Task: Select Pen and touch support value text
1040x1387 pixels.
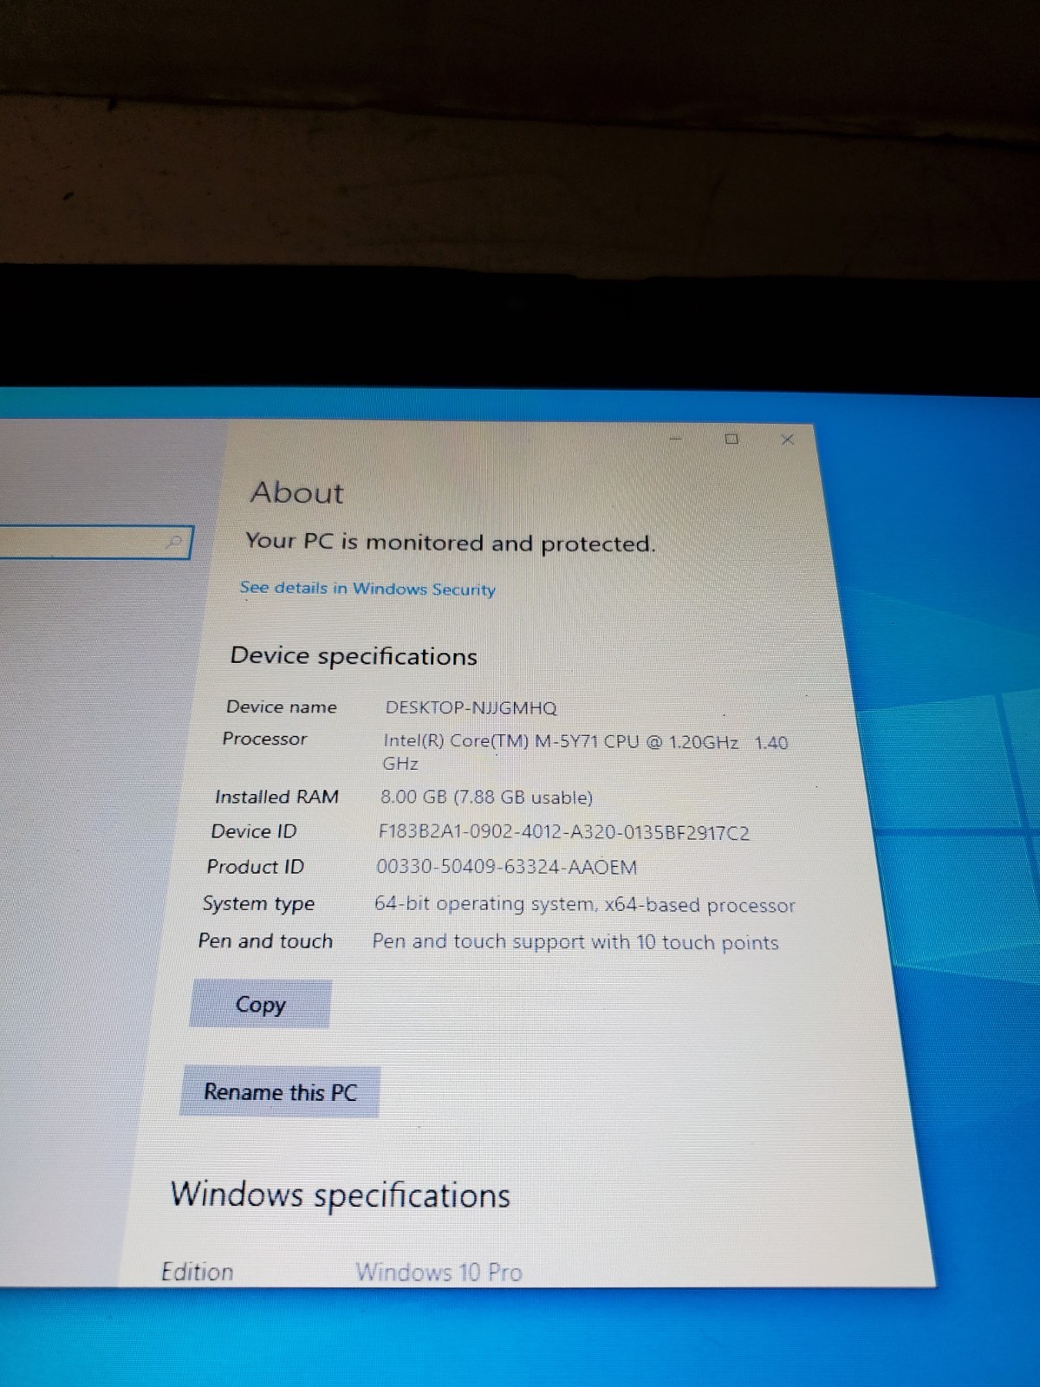Action: [x=575, y=942]
